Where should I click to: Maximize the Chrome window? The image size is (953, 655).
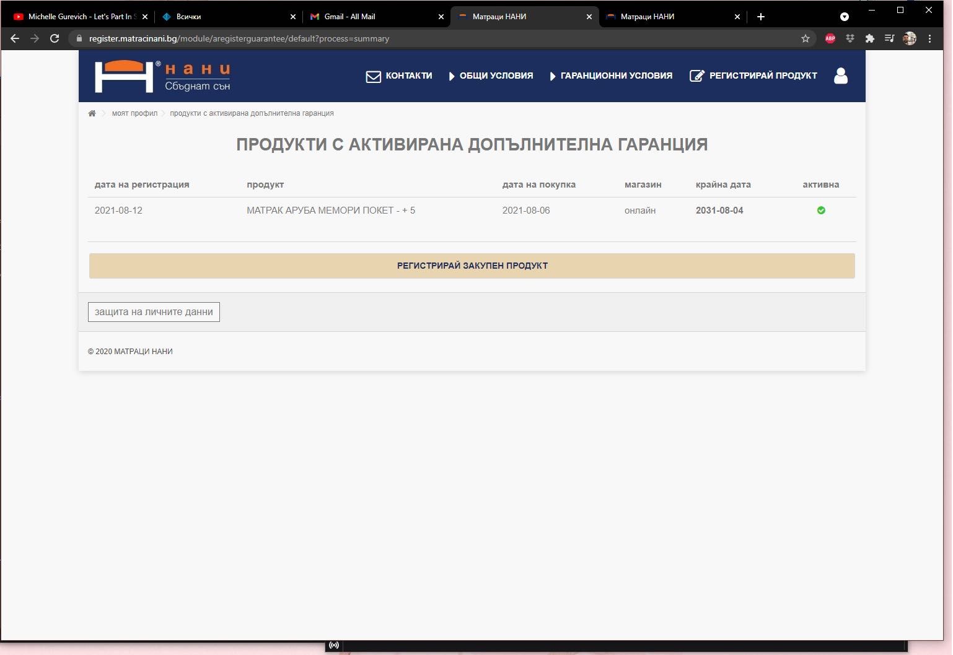pos(900,10)
